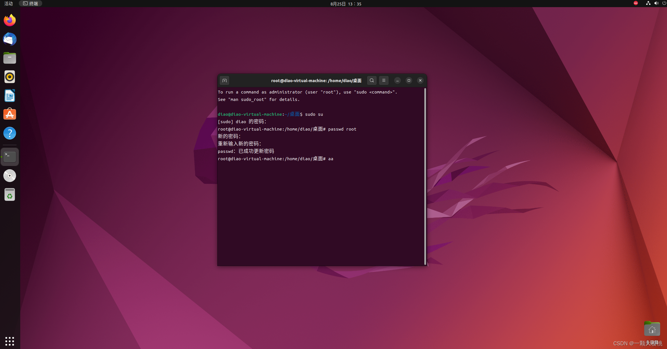667x349 pixels.
Task: Open the Help icon in the dock
Action: [x=10, y=133]
